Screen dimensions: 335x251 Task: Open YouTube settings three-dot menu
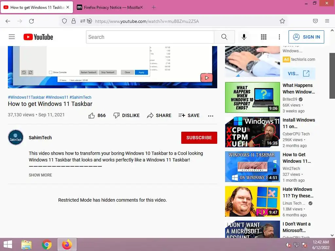click(279, 37)
